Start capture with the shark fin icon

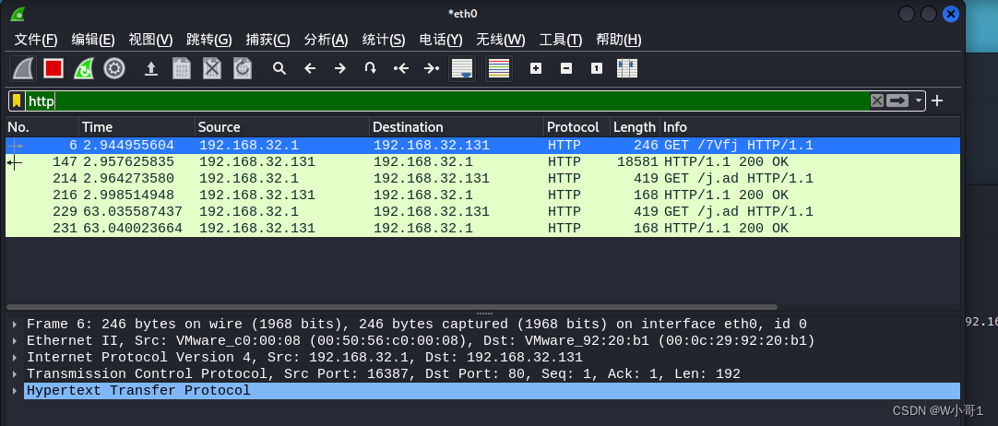(x=24, y=68)
